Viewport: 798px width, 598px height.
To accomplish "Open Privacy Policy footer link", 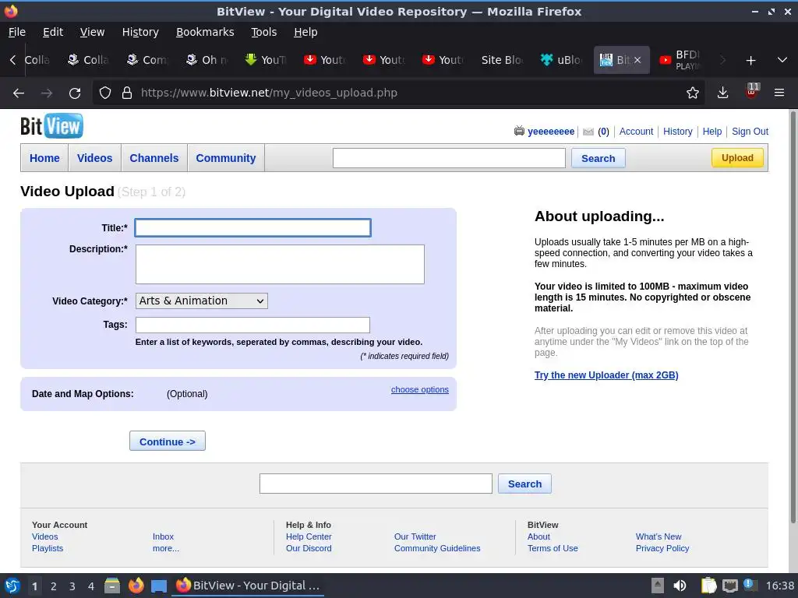I will pos(662,548).
